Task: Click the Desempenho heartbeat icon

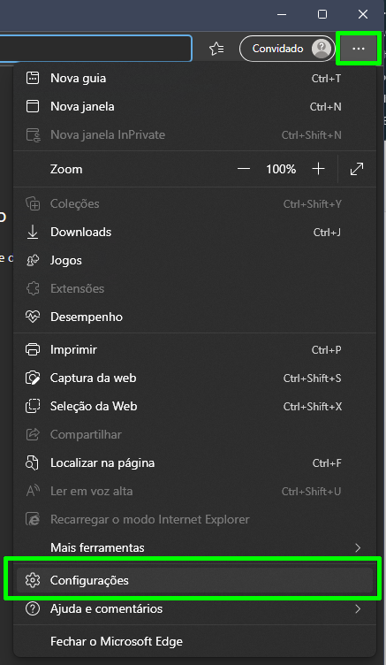Action: 33,317
